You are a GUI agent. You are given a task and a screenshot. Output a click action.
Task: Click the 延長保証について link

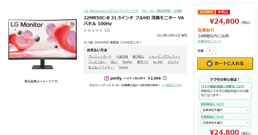point(212,104)
